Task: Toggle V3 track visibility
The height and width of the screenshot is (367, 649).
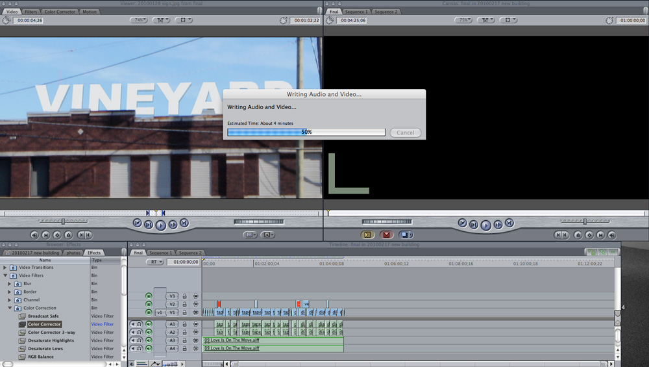Action: [x=149, y=296]
